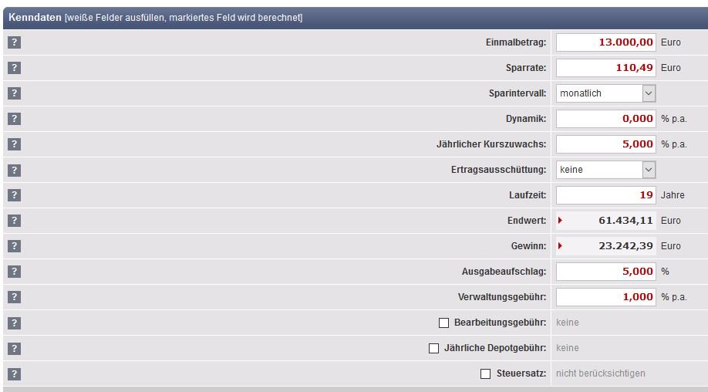Viewport: 708px width, 392px height.
Task: Focus the Sparrate amount field
Action: coord(605,68)
